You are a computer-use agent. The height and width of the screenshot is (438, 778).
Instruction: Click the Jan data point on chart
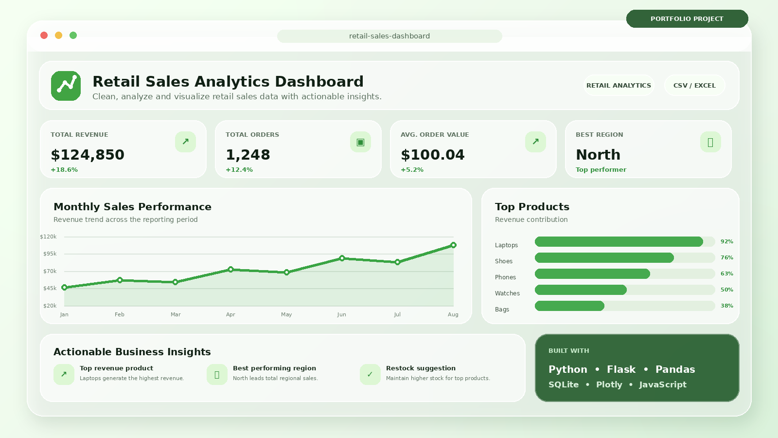coord(64,288)
